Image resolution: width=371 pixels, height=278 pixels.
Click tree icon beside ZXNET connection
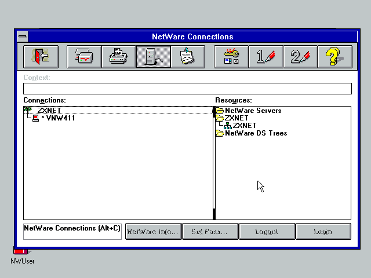[x=28, y=110]
